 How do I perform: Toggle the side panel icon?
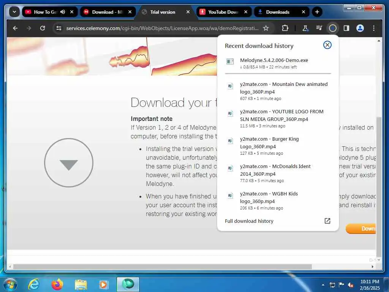pyautogui.click(x=346, y=28)
